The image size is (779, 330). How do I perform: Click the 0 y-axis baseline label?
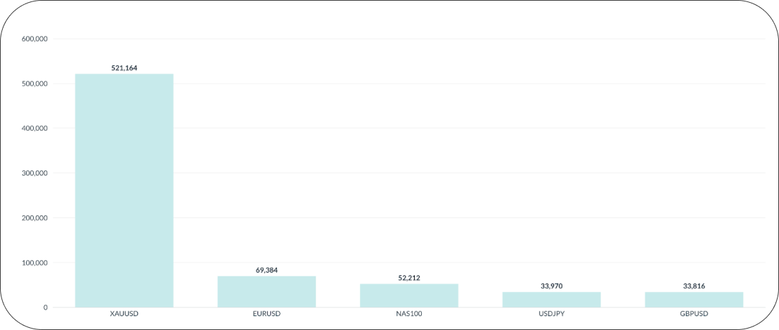pos(45,307)
